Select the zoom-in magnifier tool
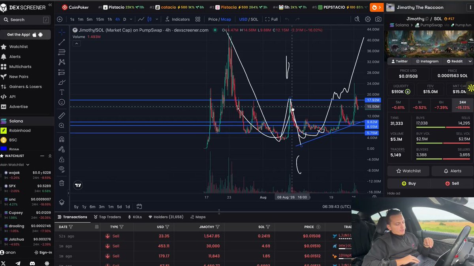474x266 pixels. coord(62,126)
